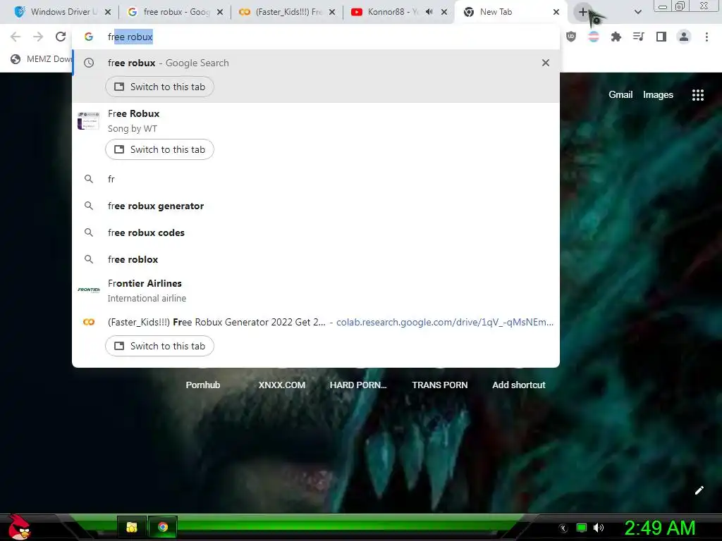This screenshot has width=722, height=541.
Task: Close the New Tab tab
Action: tap(556, 12)
